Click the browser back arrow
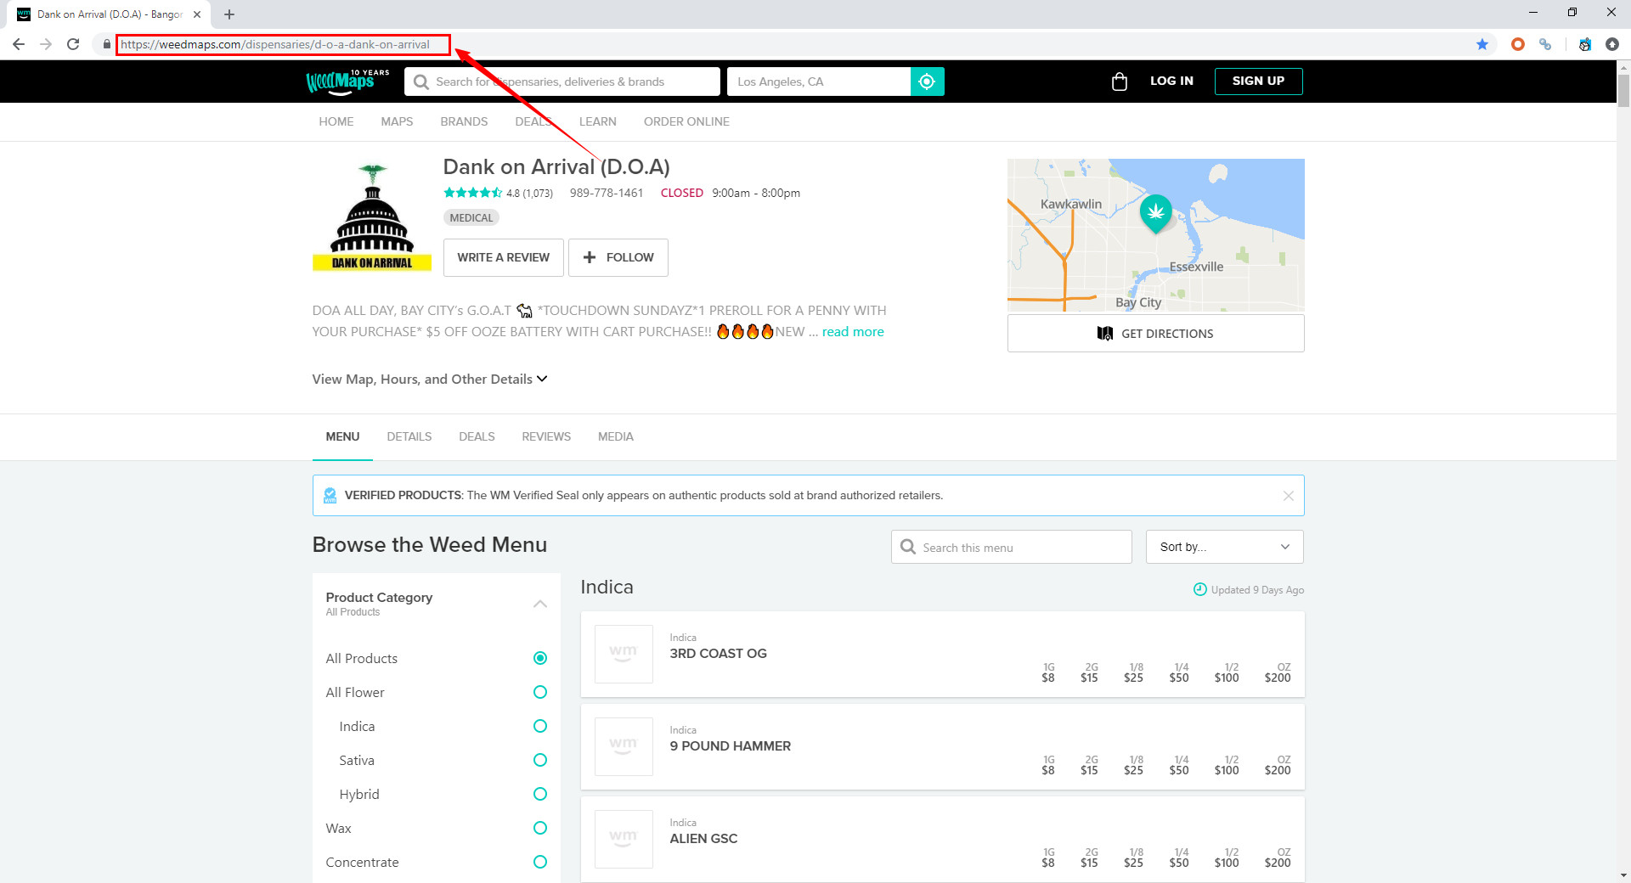This screenshot has width=1631, height=883. (19, 44)
